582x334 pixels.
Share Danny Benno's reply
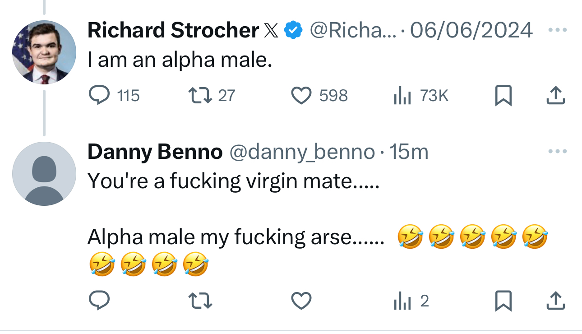[x=555, y=301]
